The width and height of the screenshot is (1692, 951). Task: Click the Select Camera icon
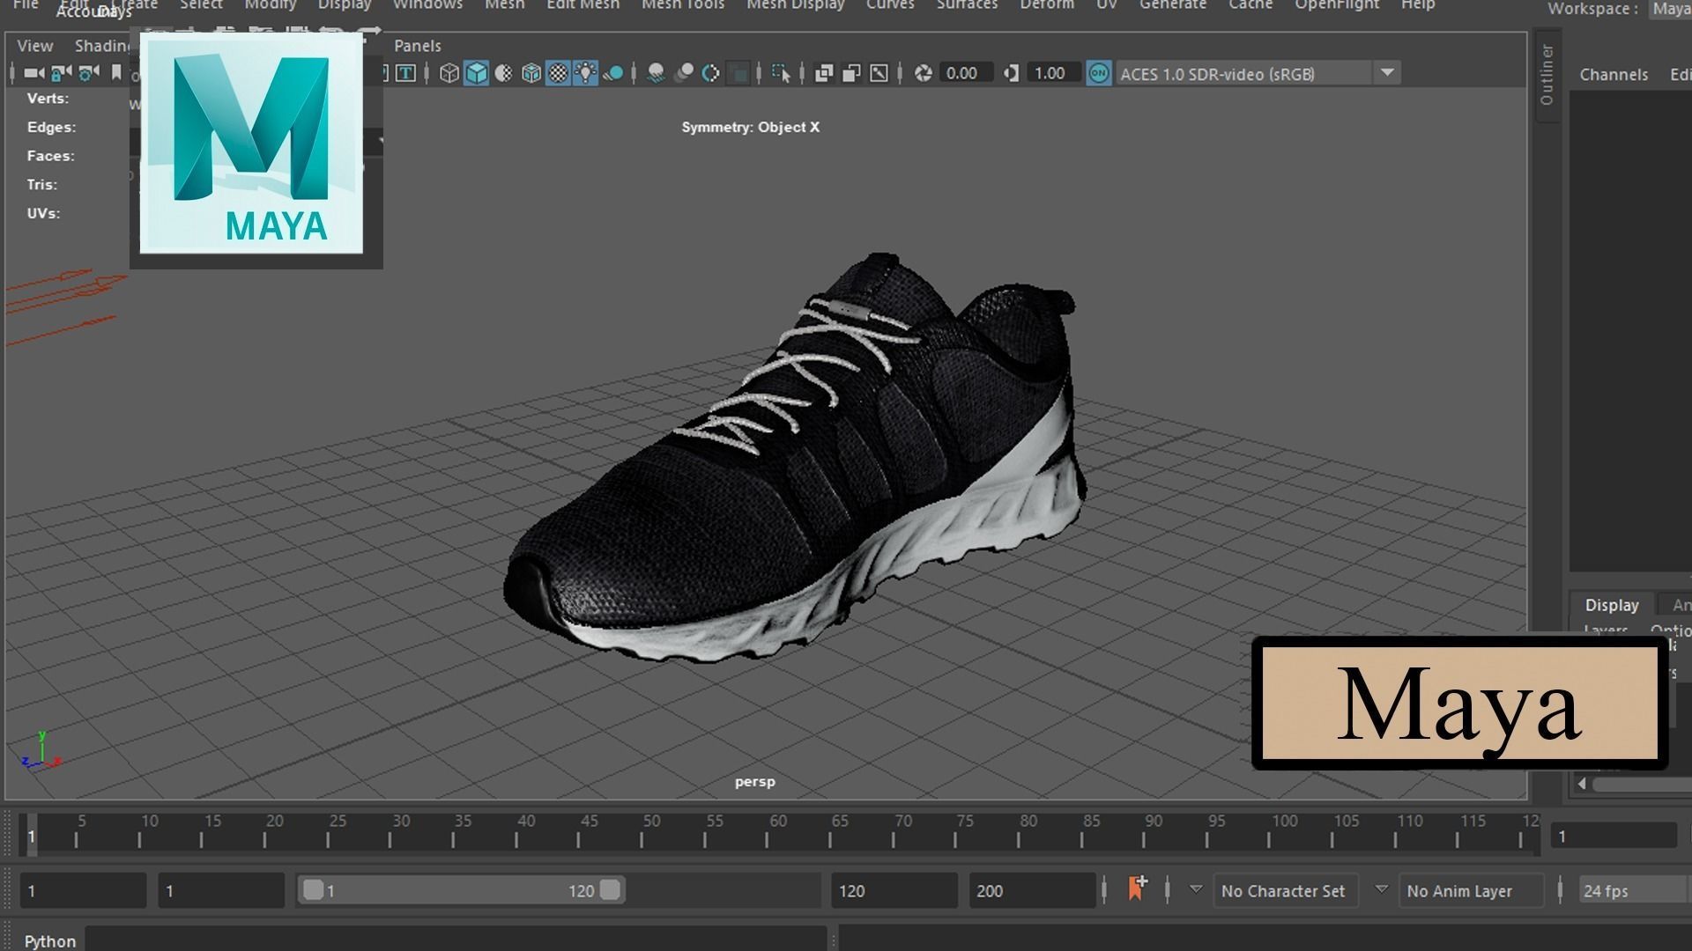coord(33,73)
